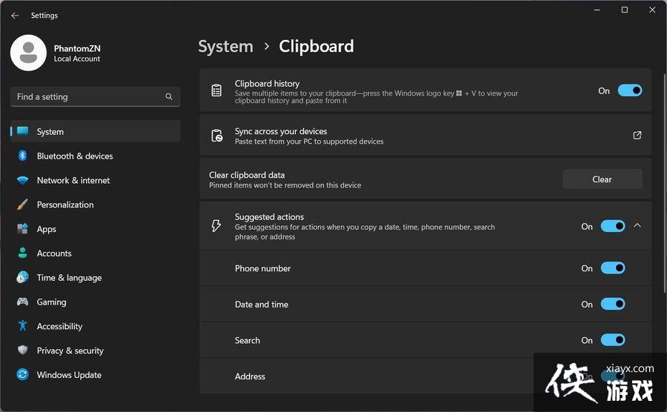Disable the Search suggested action toggle
Viewport: 667px width, 412px height.
613,339
